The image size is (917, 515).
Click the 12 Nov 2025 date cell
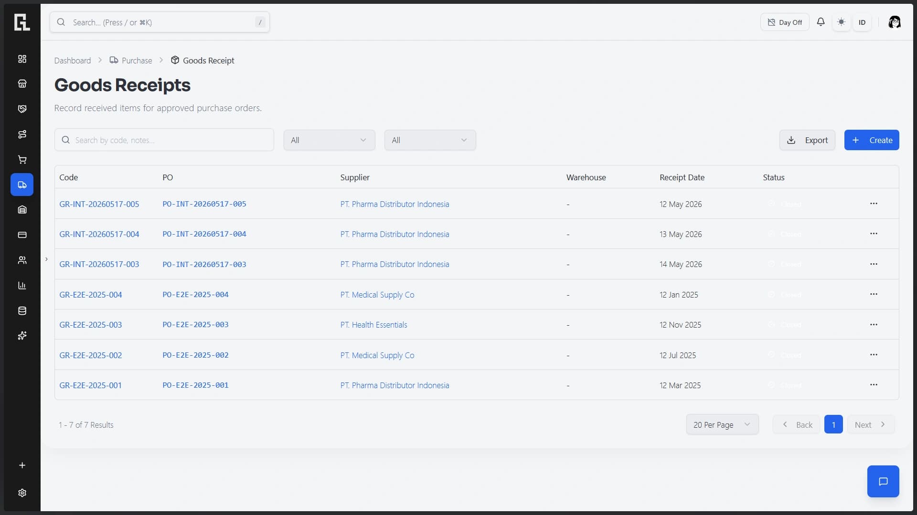click(680, 325)
